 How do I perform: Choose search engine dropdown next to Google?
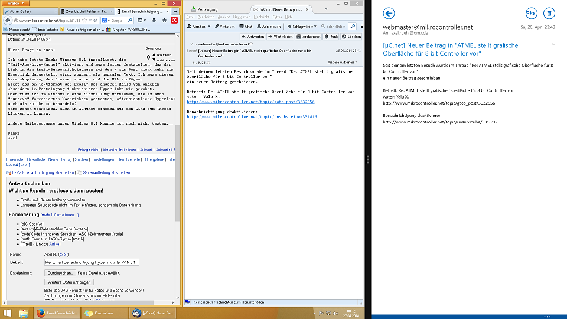click(106, 20)
